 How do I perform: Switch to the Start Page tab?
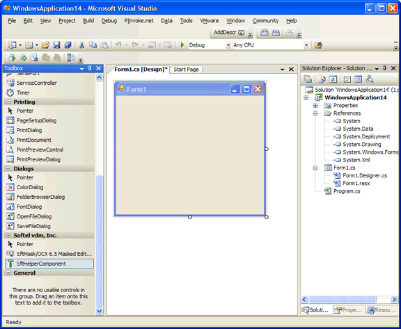[186, 70]
